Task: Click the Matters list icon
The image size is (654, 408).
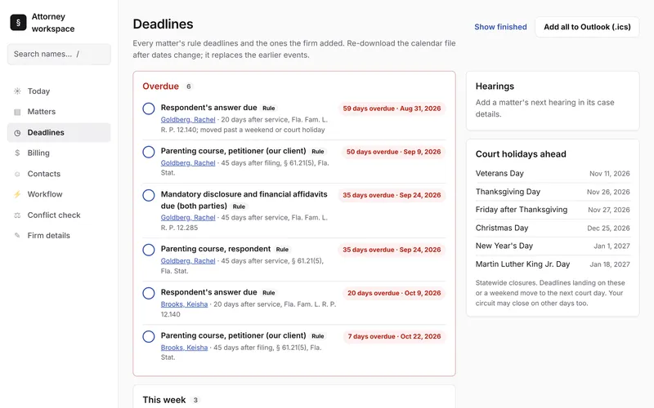Action: coord(17,112)
